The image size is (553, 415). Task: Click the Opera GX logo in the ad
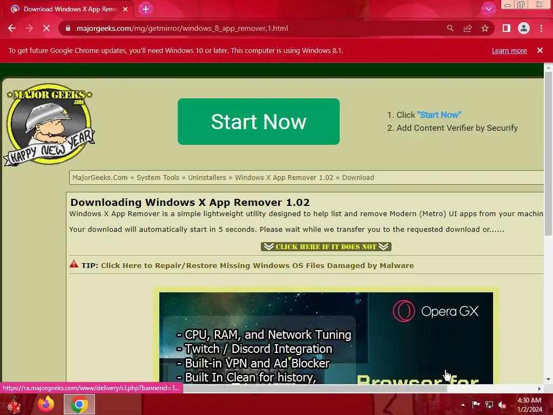tap(436, 311)
